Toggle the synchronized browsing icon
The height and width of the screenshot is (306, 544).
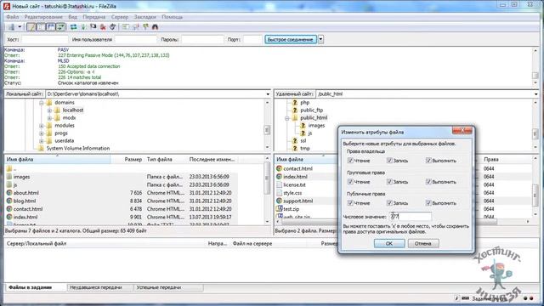(x=145, y=27)
